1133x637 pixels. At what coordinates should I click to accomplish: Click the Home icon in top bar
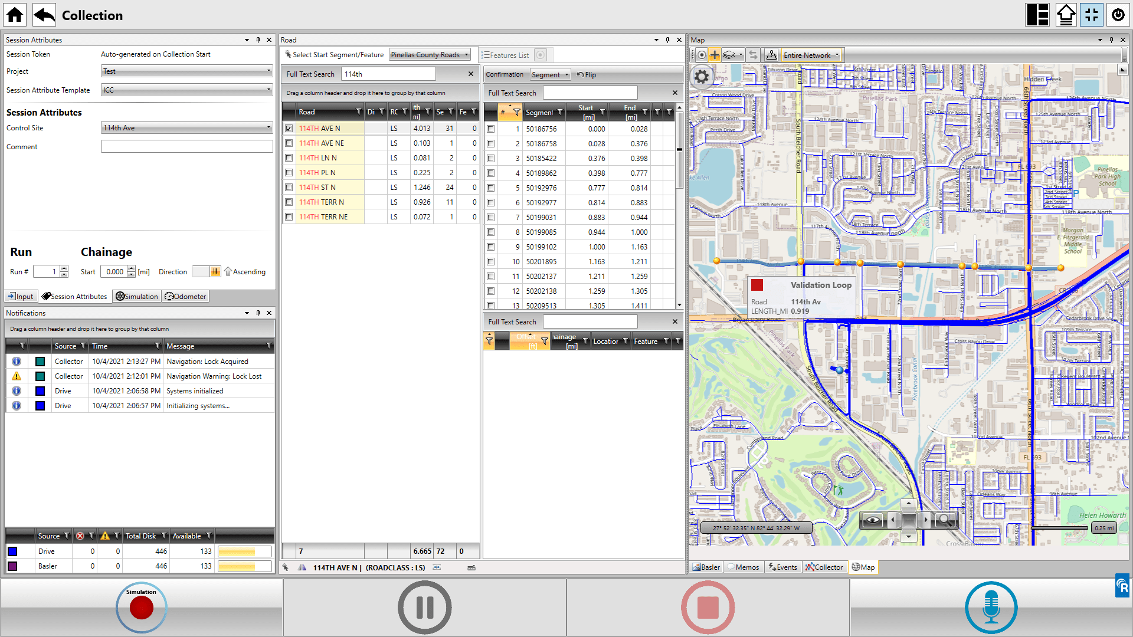point(15,15)
